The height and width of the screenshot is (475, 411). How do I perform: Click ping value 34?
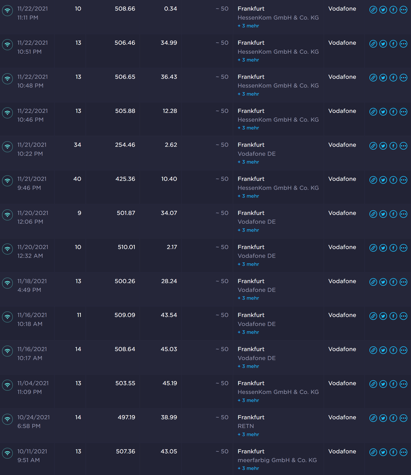78,145
